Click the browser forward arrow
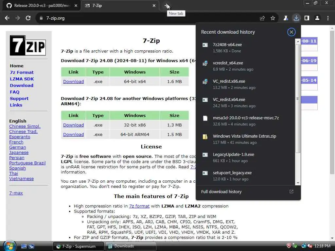This screenshot has width=335, height=251. 18,18
